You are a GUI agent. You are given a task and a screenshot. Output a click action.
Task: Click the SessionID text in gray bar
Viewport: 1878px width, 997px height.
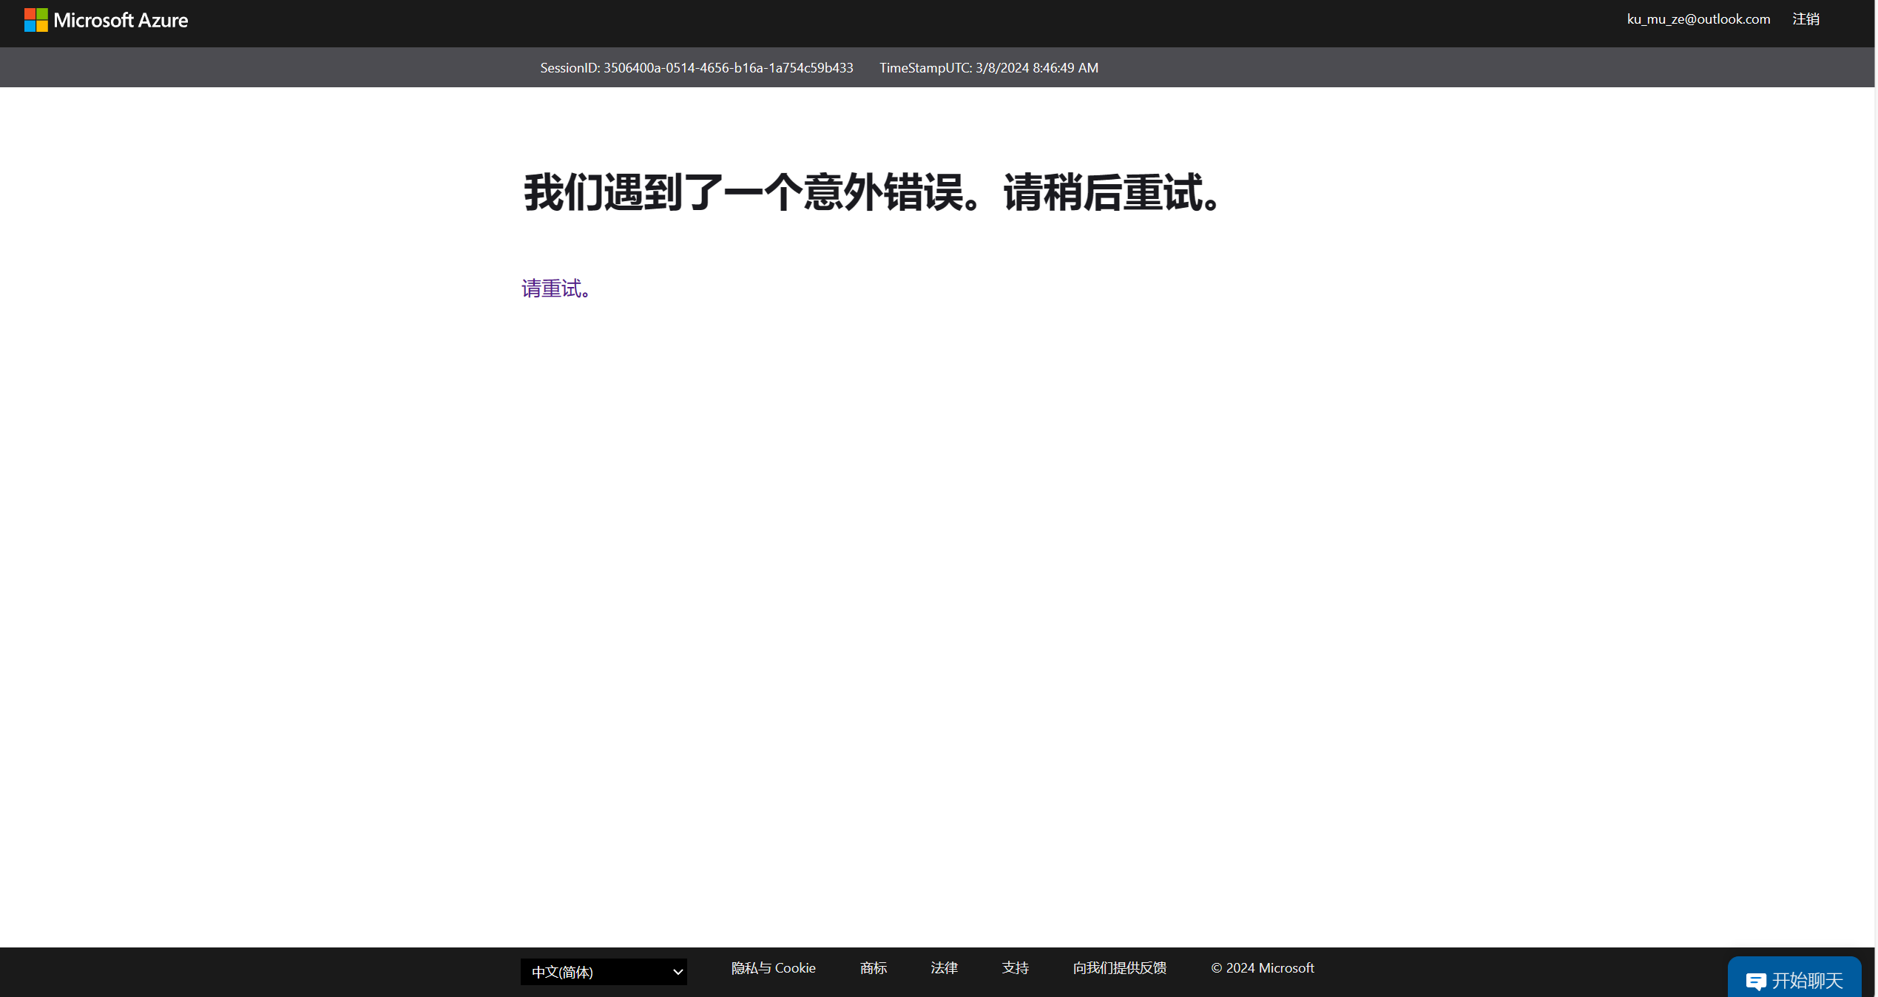click(x=696, y=68)
